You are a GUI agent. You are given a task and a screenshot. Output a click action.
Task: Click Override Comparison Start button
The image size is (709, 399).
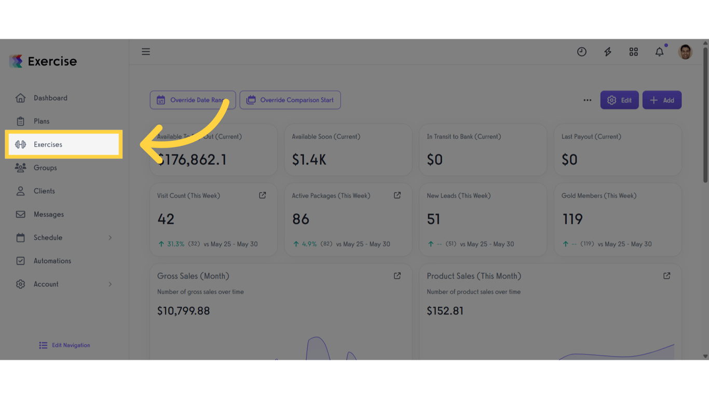(x=290, y=100)
